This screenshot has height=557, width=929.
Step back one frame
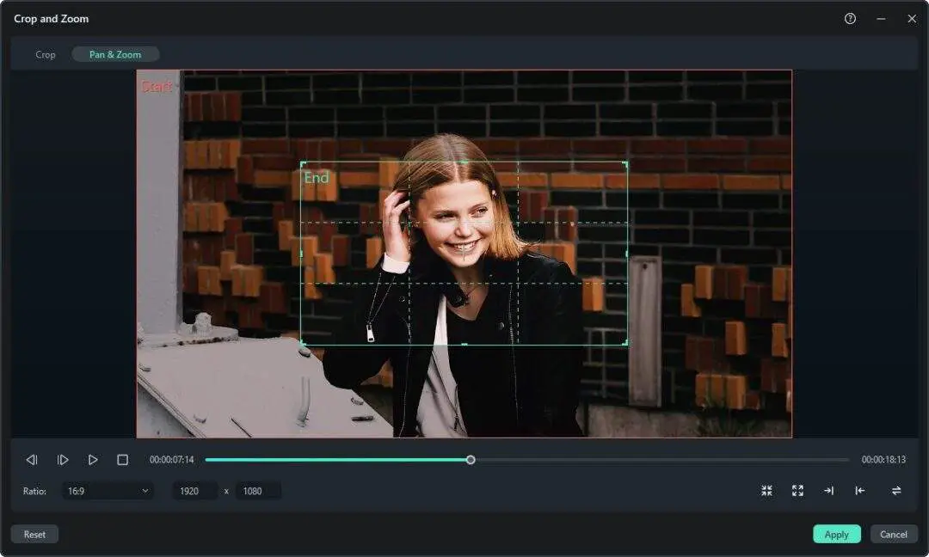(32, 459)
